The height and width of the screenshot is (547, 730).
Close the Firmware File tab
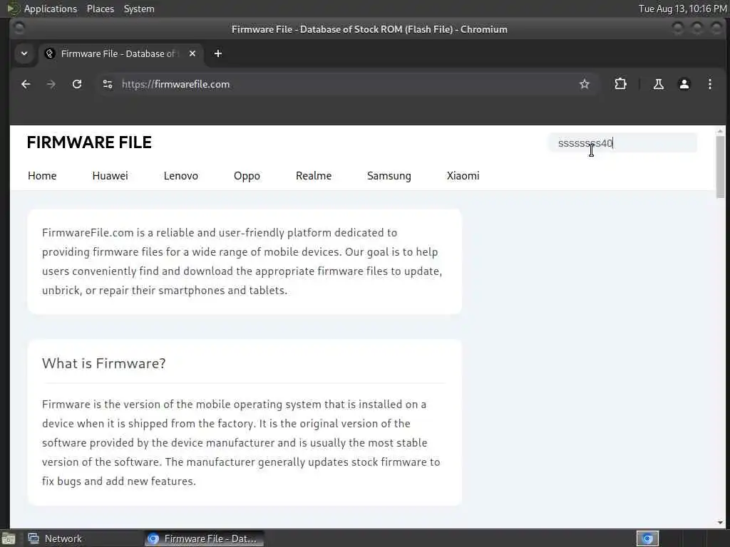click(x=192, y=53)
